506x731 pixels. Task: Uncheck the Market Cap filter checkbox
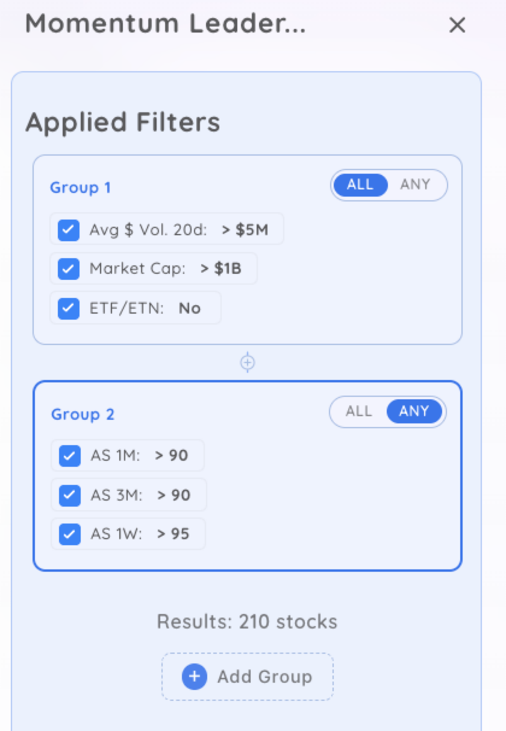point(69,269)
